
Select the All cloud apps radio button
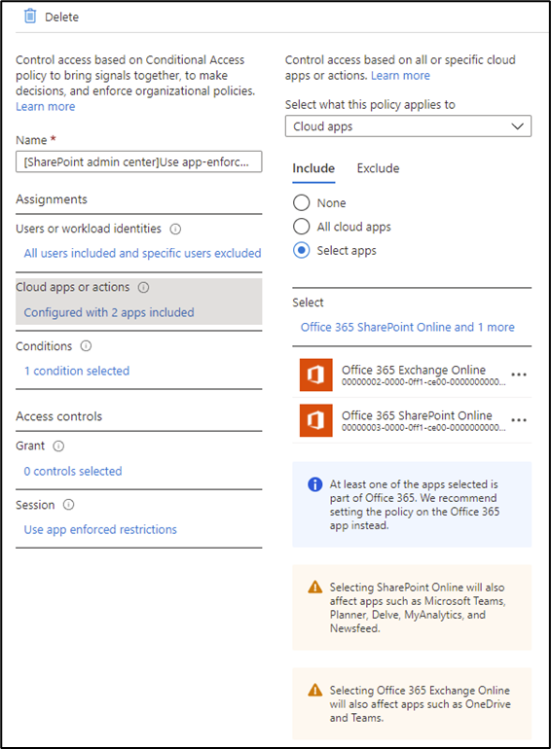pyautogui.click(x=301, y=227)
